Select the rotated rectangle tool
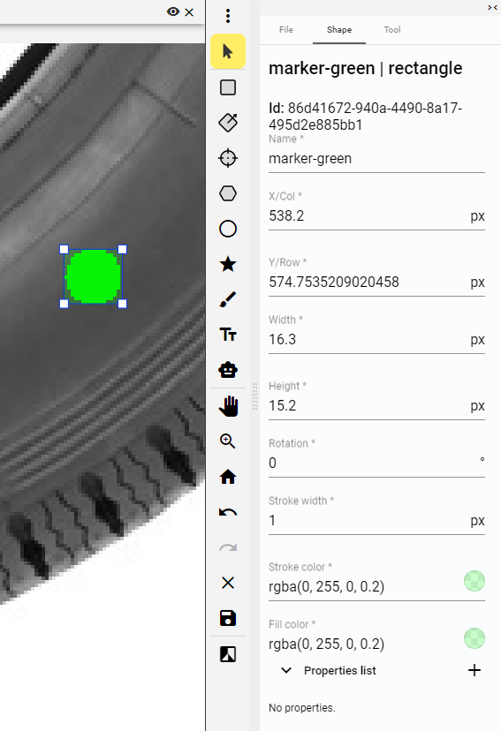 click(228, 123)
